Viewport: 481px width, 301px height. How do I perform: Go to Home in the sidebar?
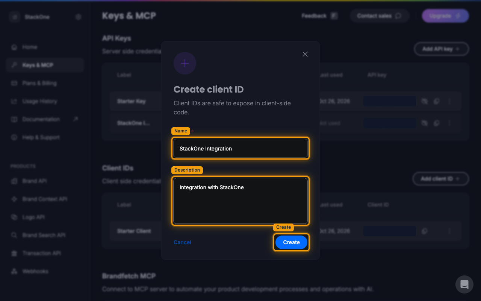45,47
